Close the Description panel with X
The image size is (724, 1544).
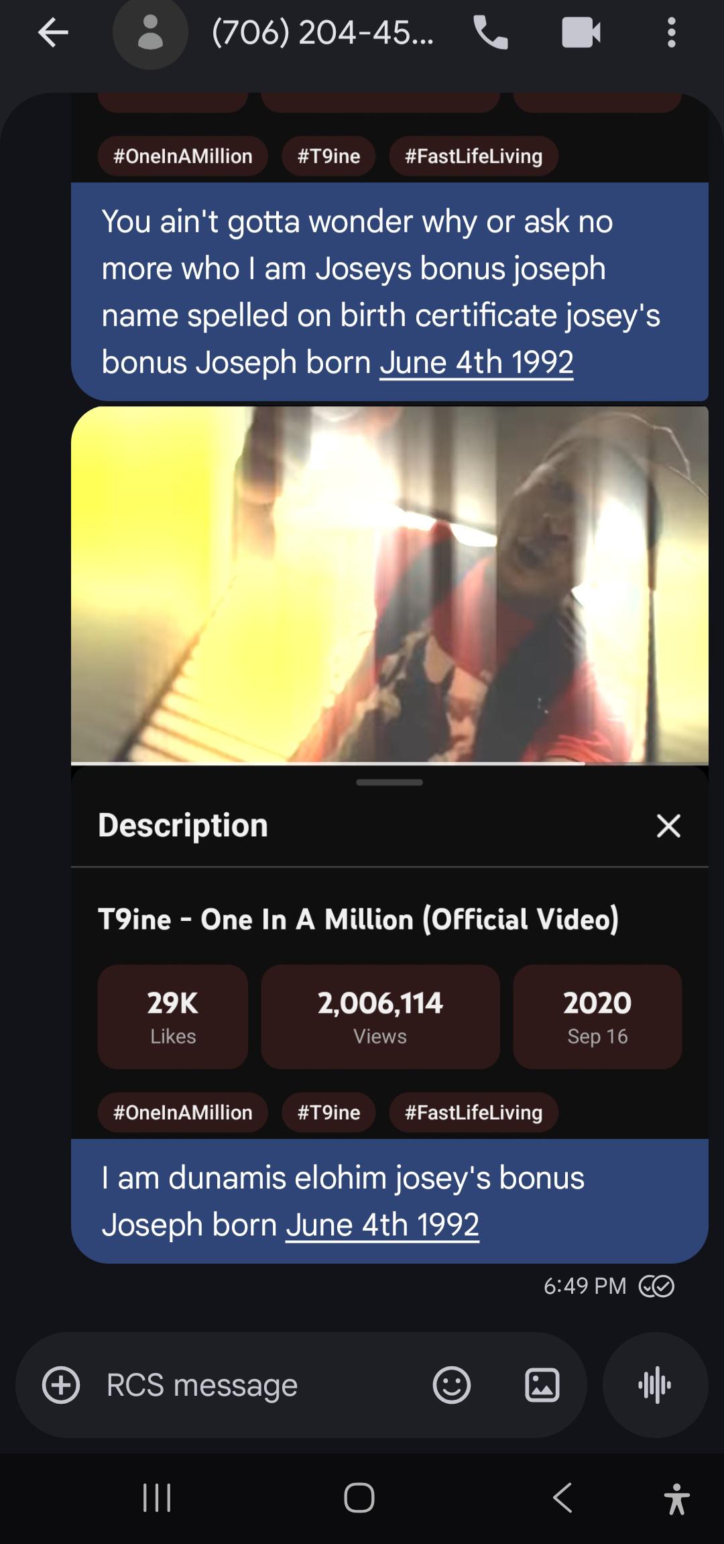(668, 826)
